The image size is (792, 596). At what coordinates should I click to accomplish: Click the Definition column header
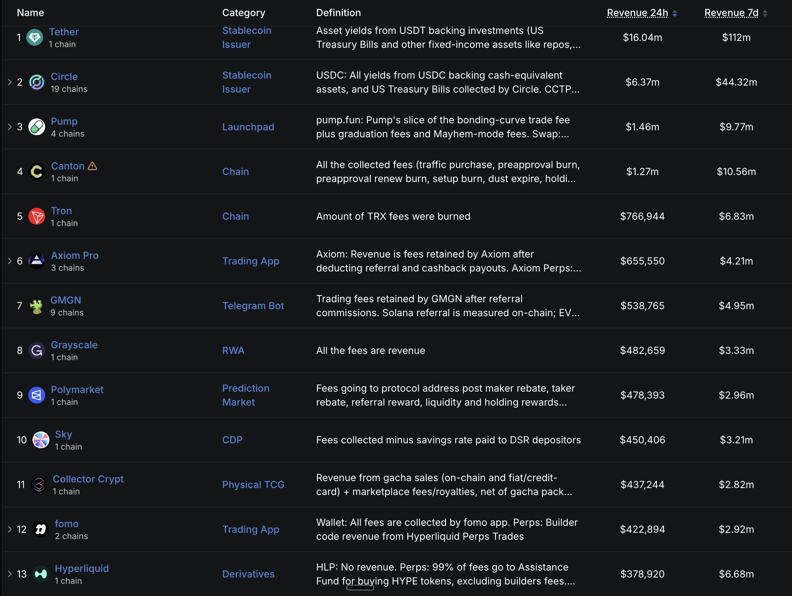(x=338, y=13)
